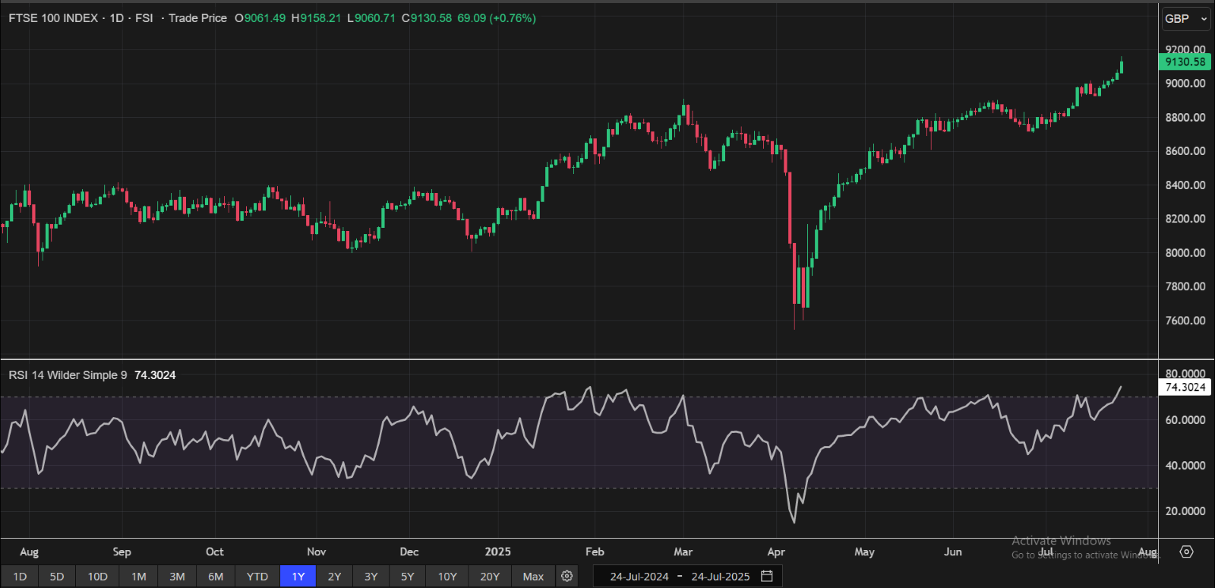Image resolution: width=1215 pixels, height=588 pixels.
Task: Choose the 1M range button
Action: click(x=139, y=577)
